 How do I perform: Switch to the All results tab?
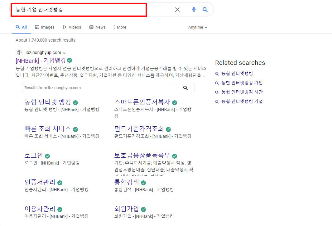[21, 27]
